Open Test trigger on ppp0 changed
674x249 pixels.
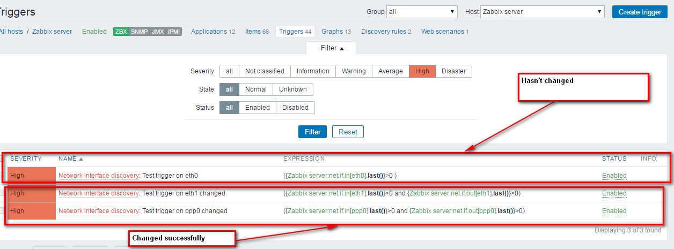point(185,211)
